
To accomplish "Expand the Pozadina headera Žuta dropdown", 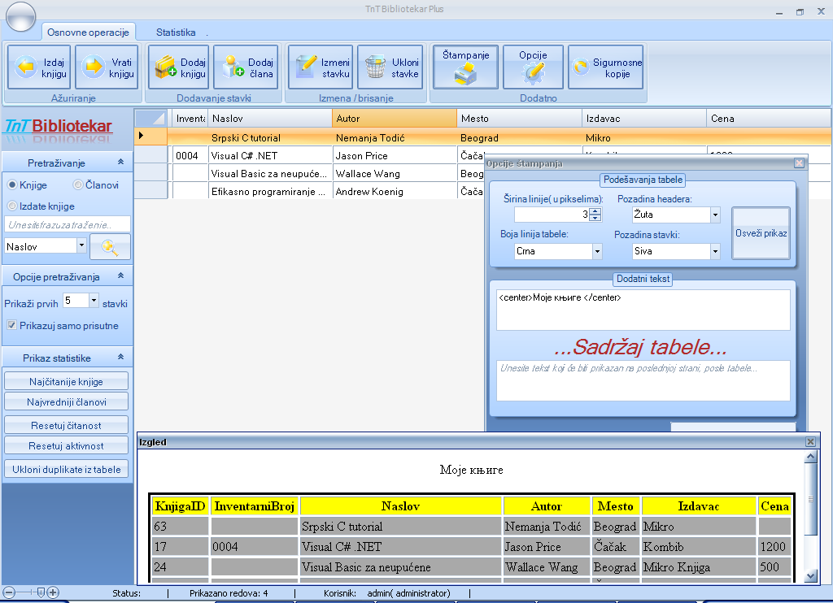I will (714, 215).
